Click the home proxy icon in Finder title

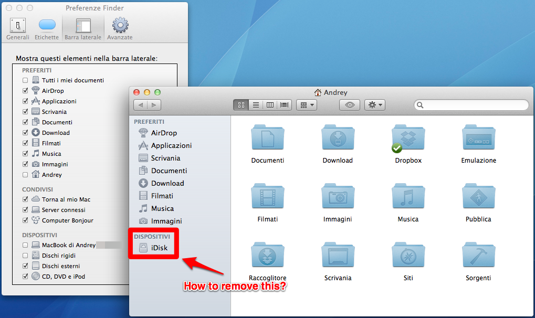318,92
